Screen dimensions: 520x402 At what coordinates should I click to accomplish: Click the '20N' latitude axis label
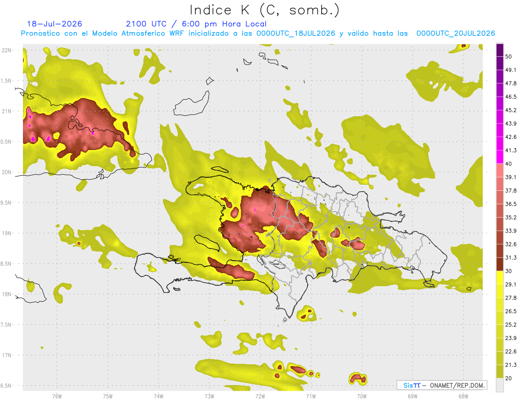pyautogui.click(x=6, y=172)
